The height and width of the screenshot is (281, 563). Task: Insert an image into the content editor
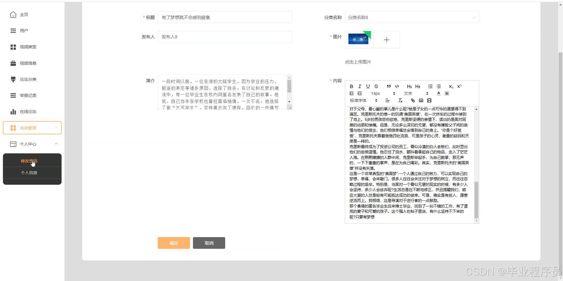(421, 100)
